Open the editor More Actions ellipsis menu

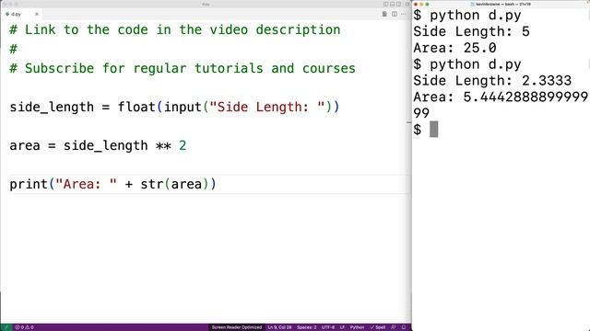tap(404, 14)
